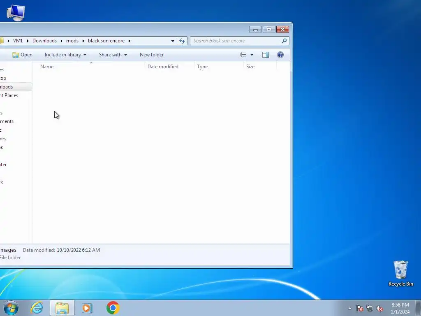Click the Change your view icon
The height and width of the screenshot is (316, 421).
pyautogui.click(x=243, y=55)
